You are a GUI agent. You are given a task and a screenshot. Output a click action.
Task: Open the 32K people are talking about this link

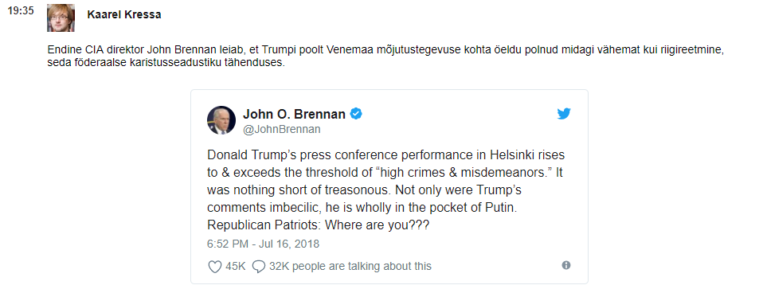(x=350, y=267)
